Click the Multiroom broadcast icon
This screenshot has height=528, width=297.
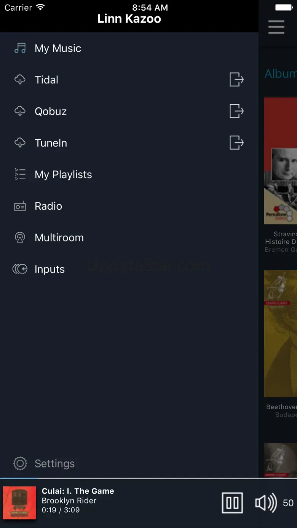20,238
